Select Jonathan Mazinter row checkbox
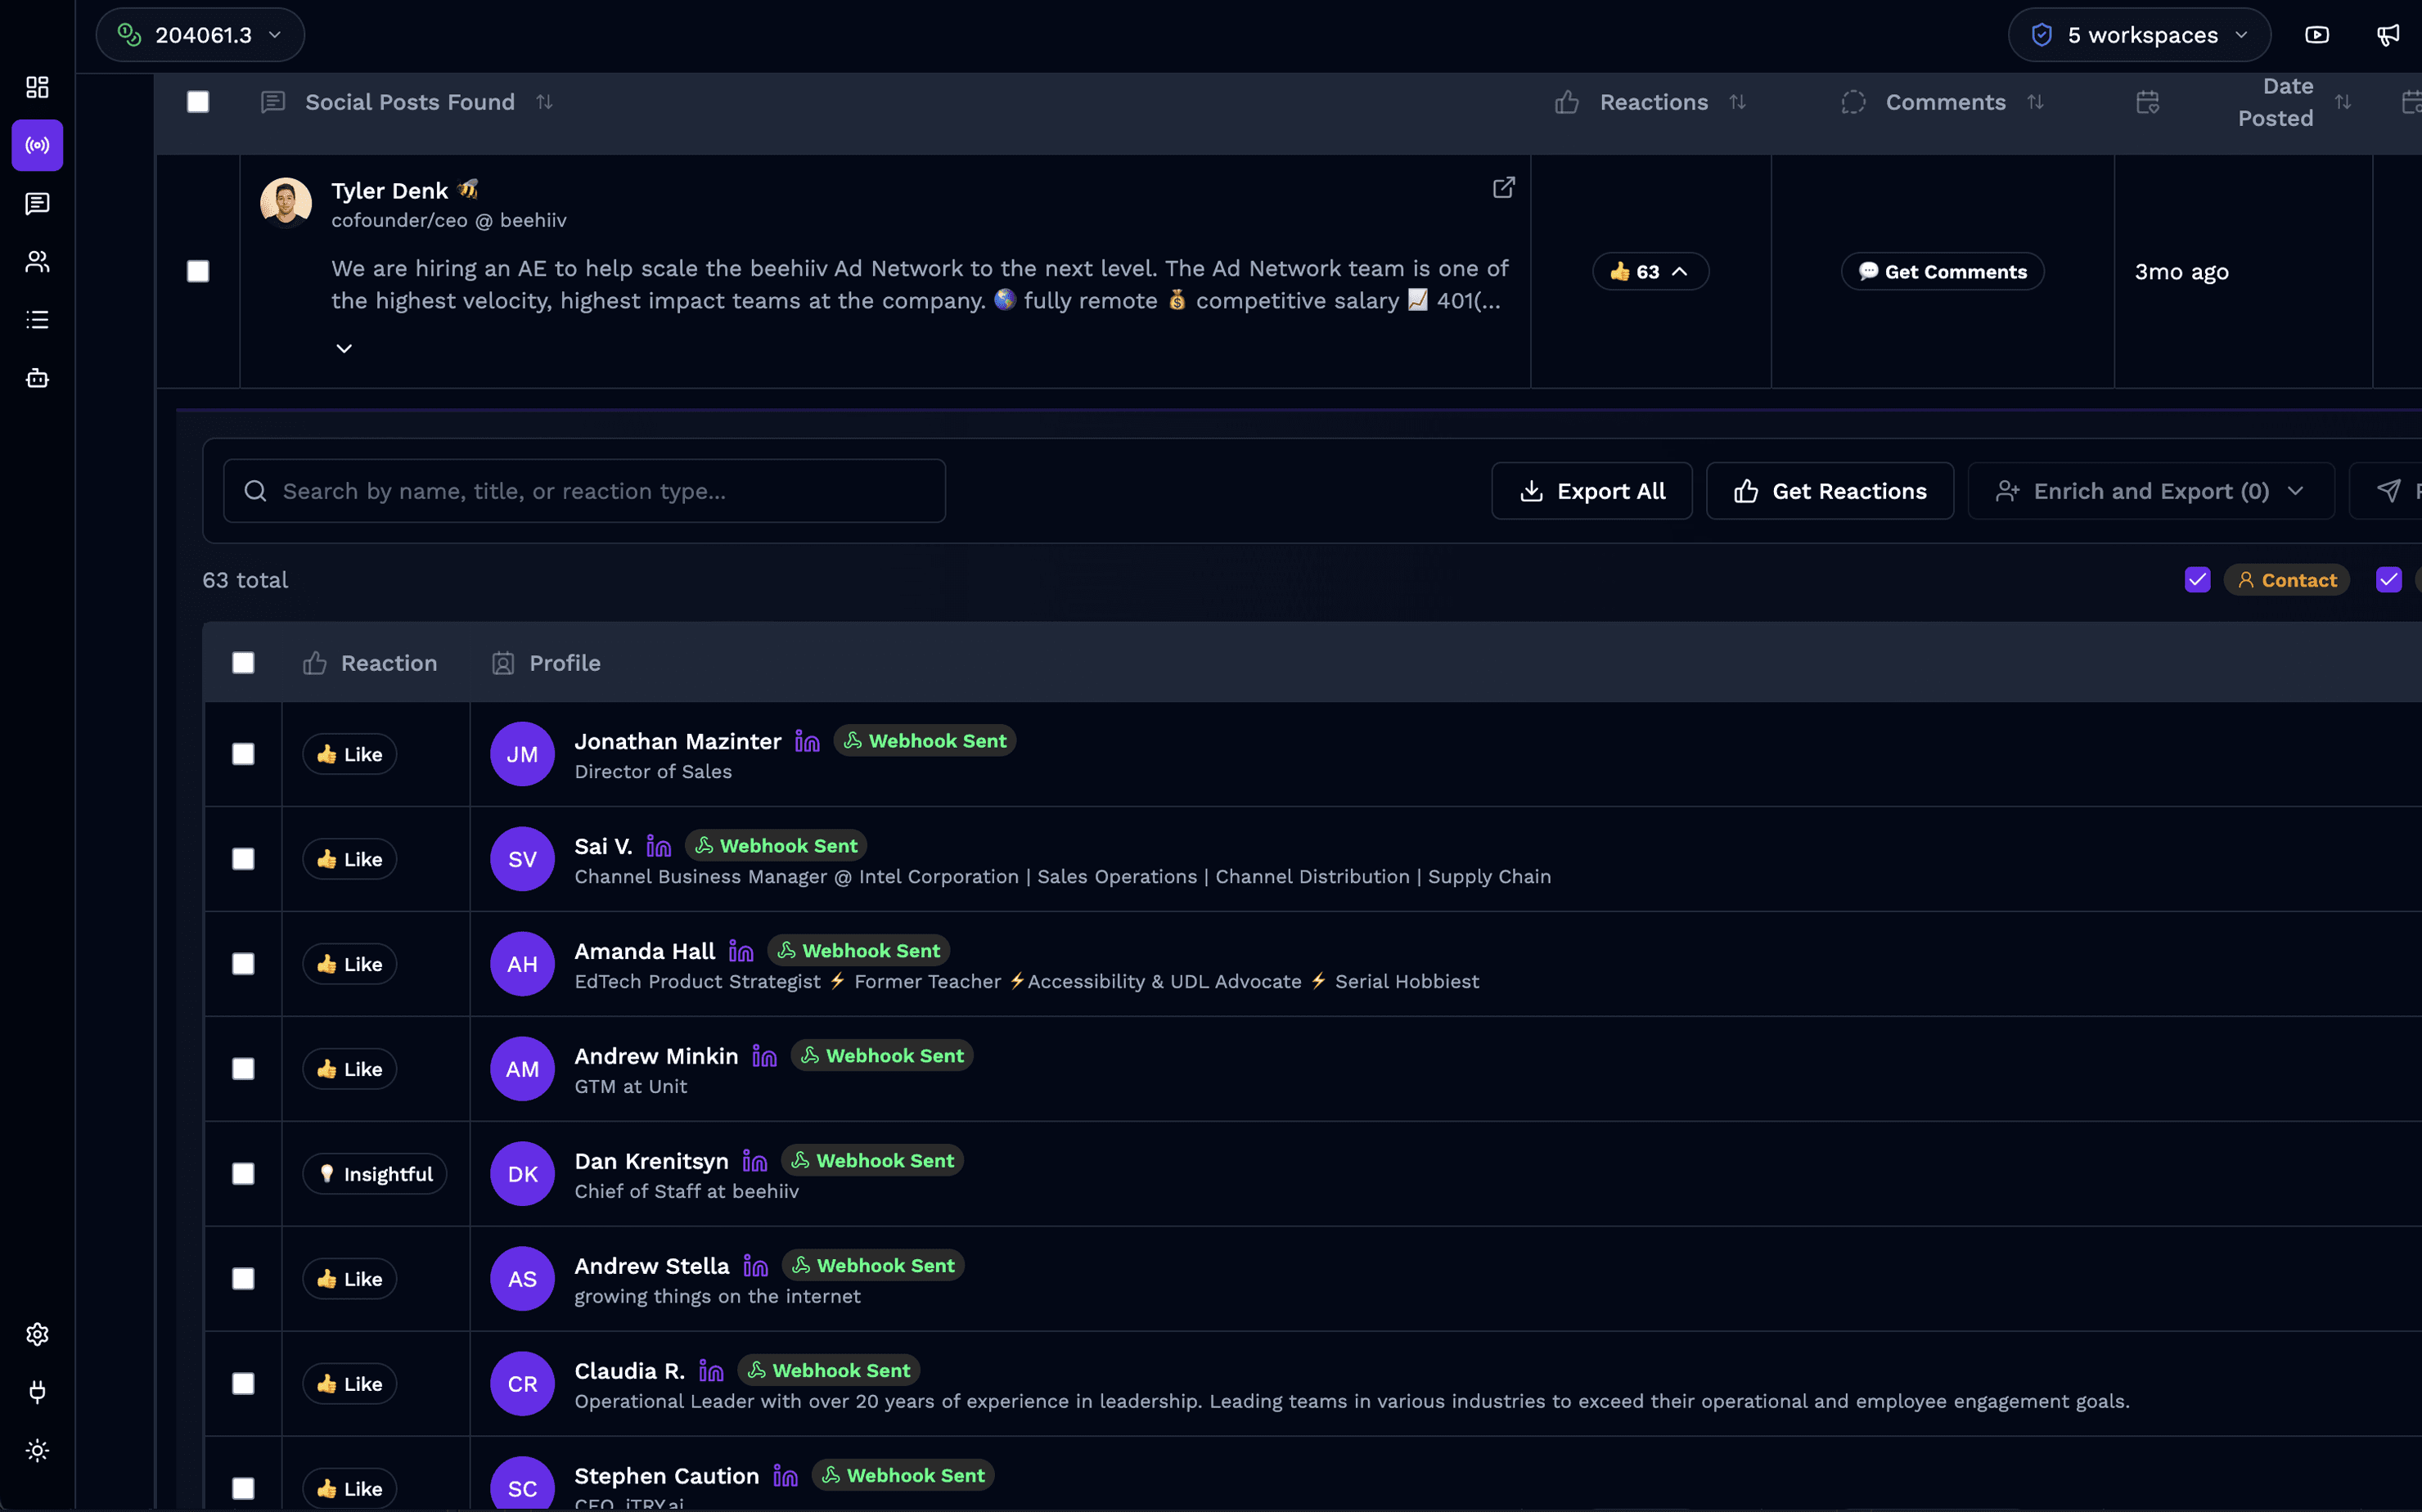The image size is (2422, 1512). pos(243,754)
